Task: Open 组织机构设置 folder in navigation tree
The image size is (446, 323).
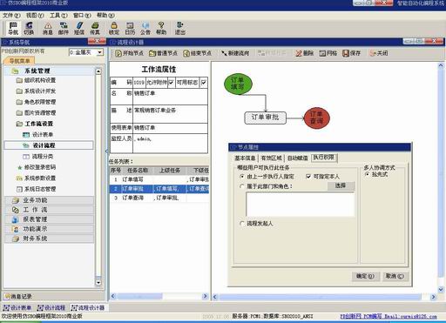Action: point(36,80)
